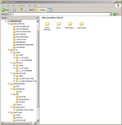Viewport: 122px width, 125px height.
Task: Toggle the Folders pane button
Action: click(41, 10)
